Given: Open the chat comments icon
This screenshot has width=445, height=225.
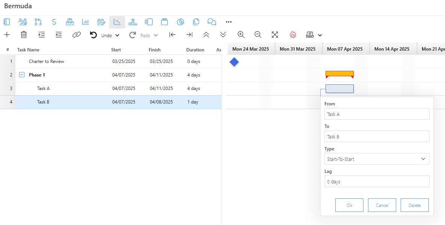Looking at the screenshot, I should tap(212, 22).
